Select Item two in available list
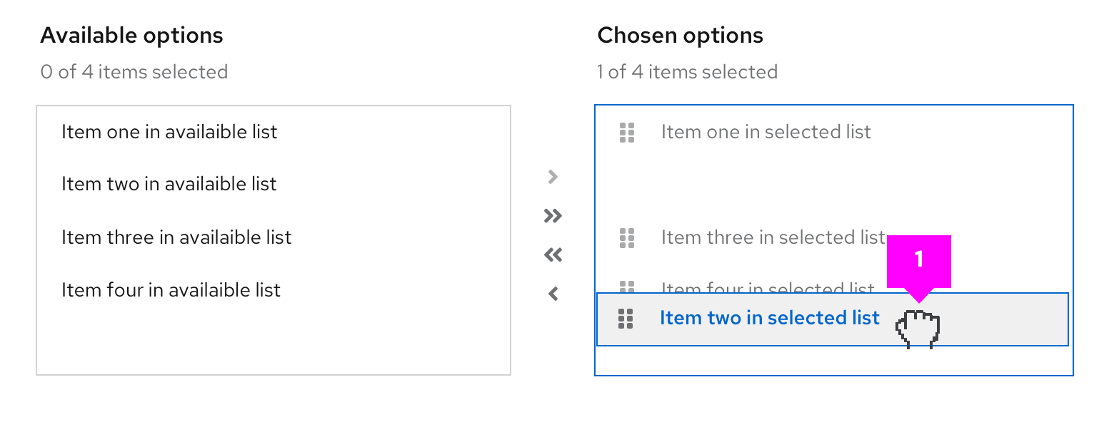Screen dimensions: 1114x422 pos(169,184)
